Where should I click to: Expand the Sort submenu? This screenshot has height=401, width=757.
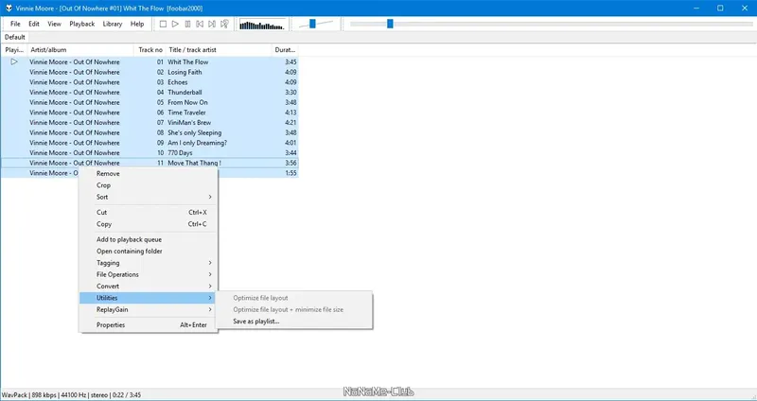(149, 197)
